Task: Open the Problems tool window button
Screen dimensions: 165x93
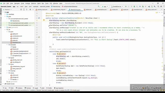Action: point(19,88)
